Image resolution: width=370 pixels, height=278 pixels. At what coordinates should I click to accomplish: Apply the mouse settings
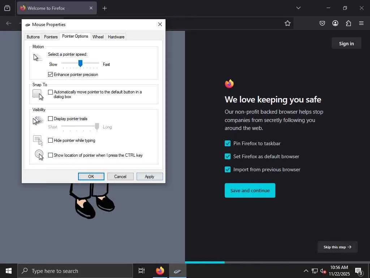[150, 176]
